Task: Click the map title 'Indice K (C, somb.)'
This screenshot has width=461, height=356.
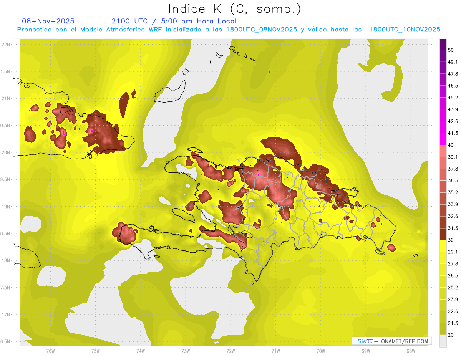Action: click(x=234, y=9)
